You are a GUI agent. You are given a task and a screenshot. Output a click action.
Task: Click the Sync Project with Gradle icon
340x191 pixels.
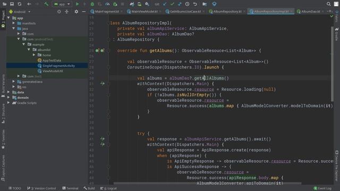pos(132,4)
